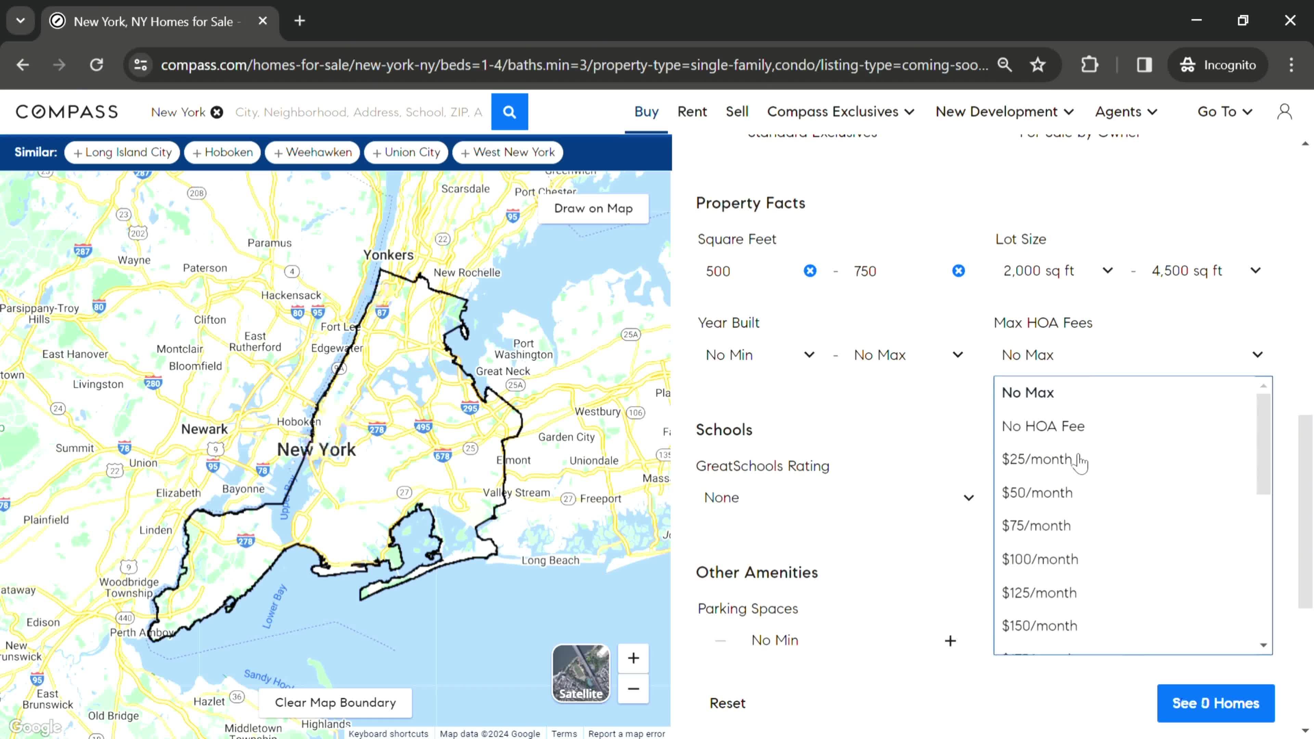Screen dimensions: 1314x739
Task: View site information icon in address bar
Action: coord(141,65)
